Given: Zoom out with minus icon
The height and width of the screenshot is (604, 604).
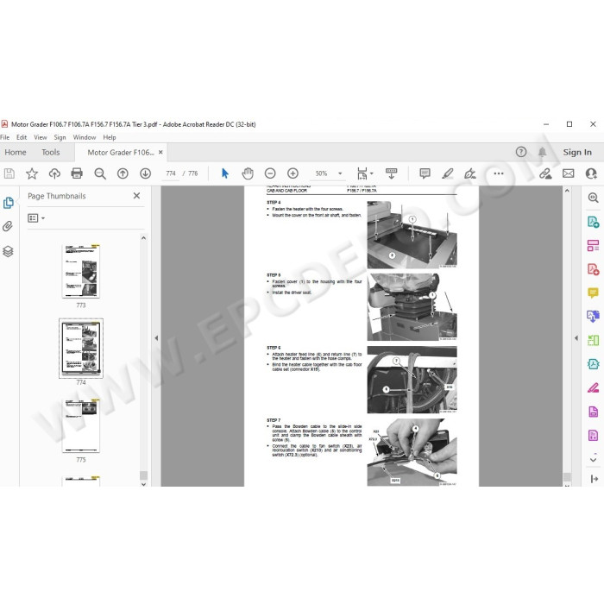Looking at the screenshot, I should pyautogui.click(x=270, y=173).
